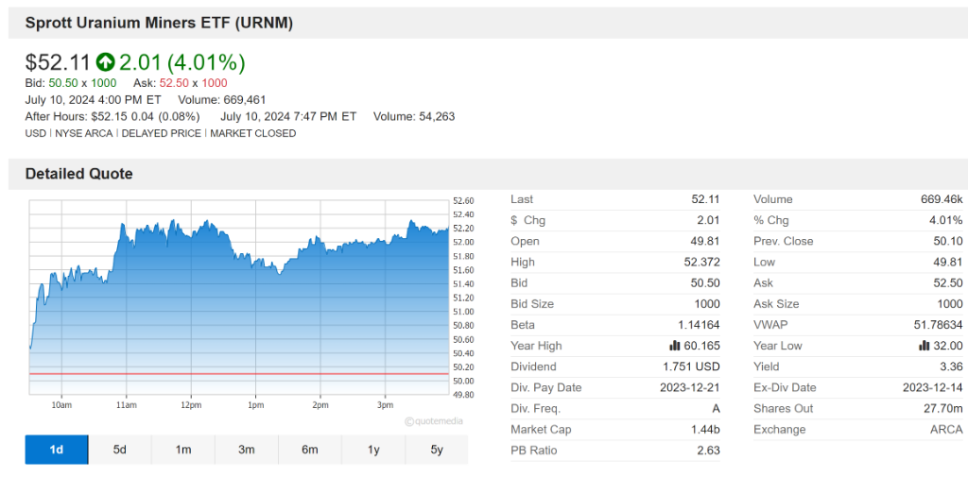The width and height of the screenshot is (968, 477).
Task: Show the 1m chart range
Action: (x=183, y=450)
